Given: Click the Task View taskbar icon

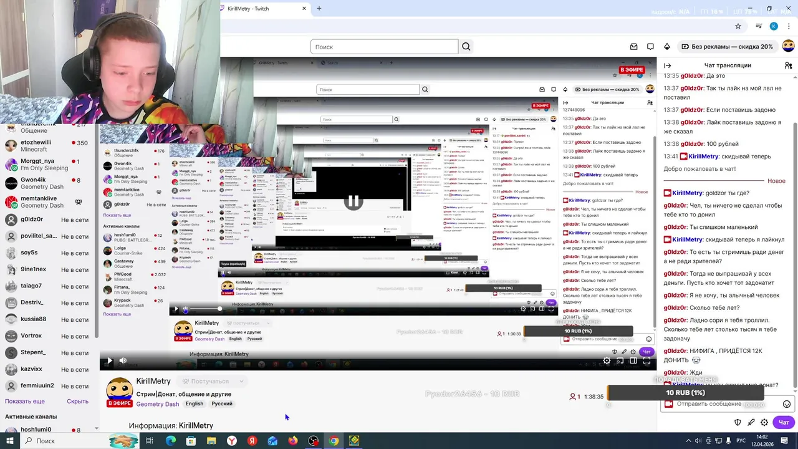Looking at the screenshot, I should pyautogui.click(x=150, y=441).
